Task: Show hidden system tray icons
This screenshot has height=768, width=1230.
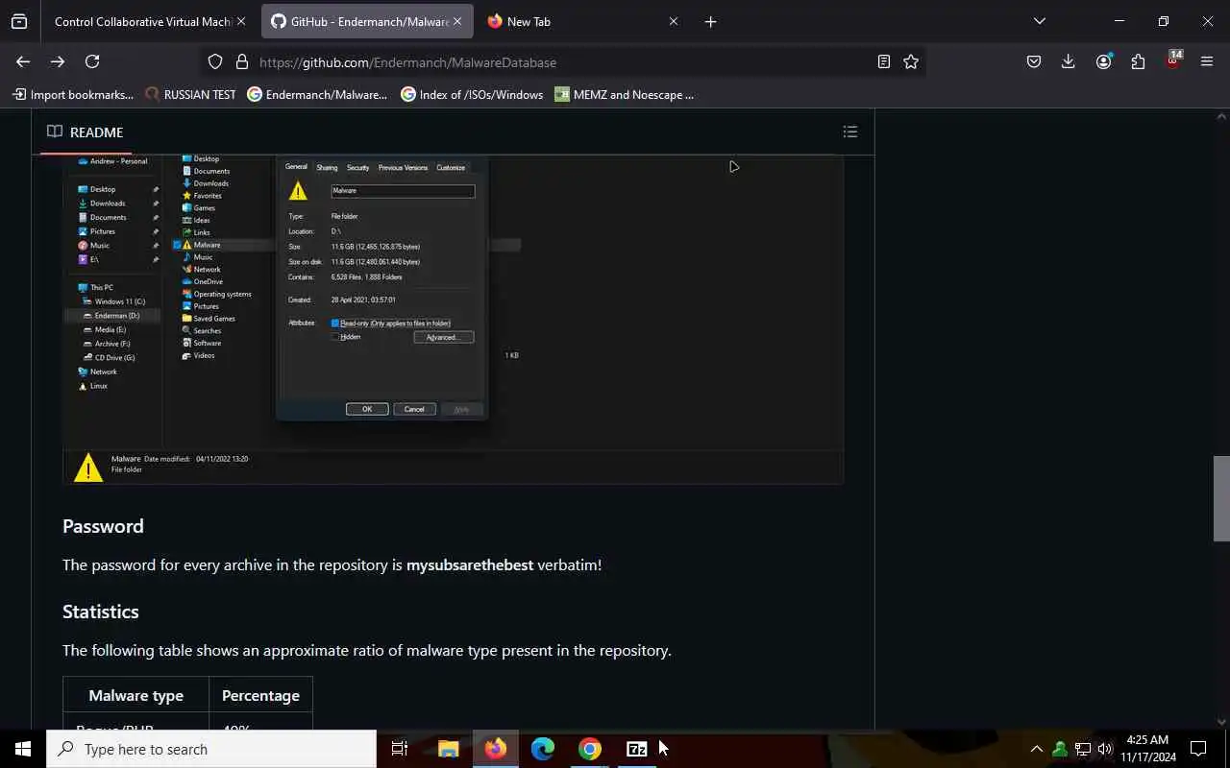Action: point(1036,749)
